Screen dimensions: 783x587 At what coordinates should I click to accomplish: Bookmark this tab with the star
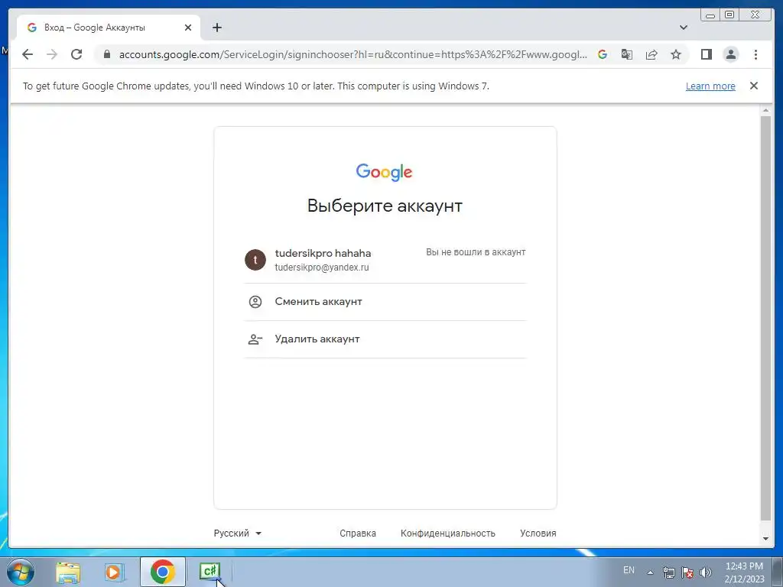pyautogui.click(x=676, y=54)
